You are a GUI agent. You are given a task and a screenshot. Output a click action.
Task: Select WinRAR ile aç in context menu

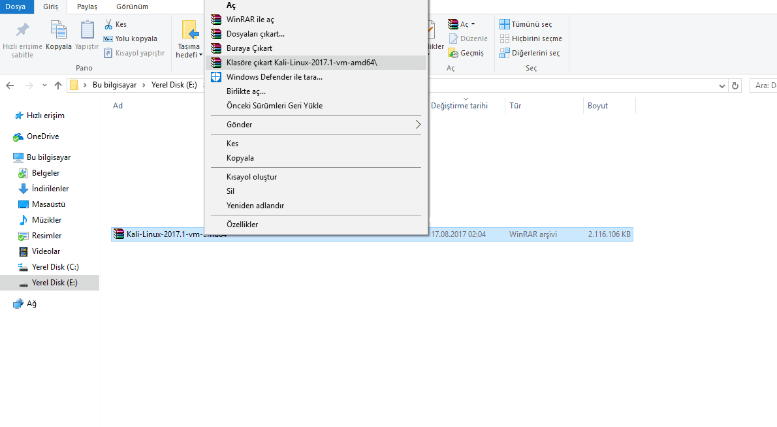[x=315, y=20]
